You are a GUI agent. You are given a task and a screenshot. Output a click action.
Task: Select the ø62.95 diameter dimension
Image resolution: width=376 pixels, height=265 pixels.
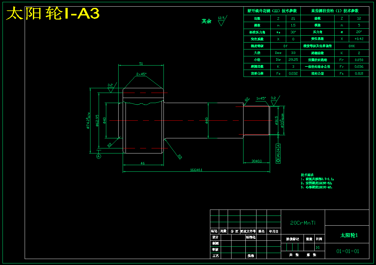97,121
